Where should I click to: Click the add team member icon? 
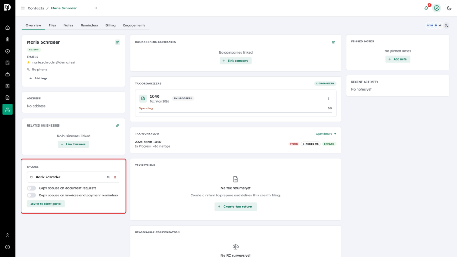click(446, 25)
